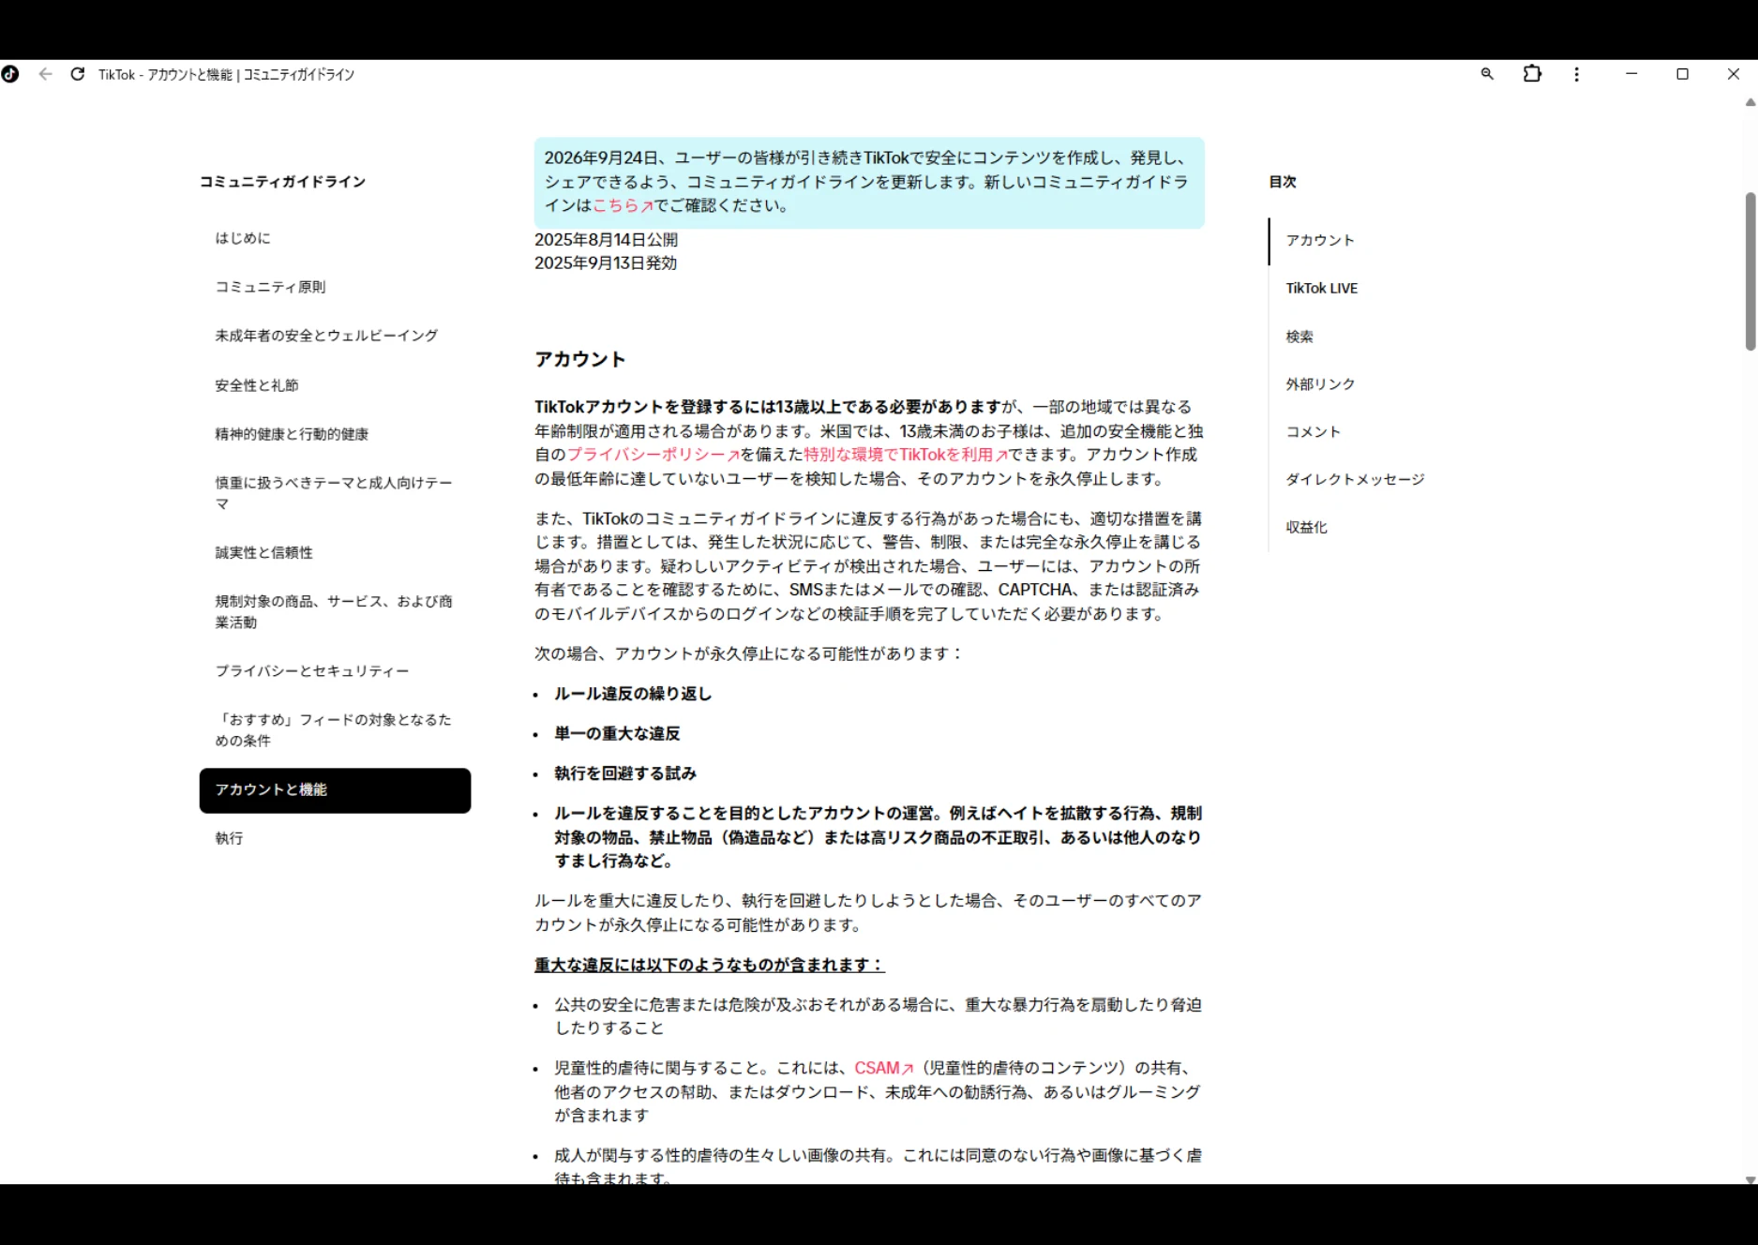Maximize the TikTok window
The width and height of the screenshot is (1758, 1245).
1682,74
